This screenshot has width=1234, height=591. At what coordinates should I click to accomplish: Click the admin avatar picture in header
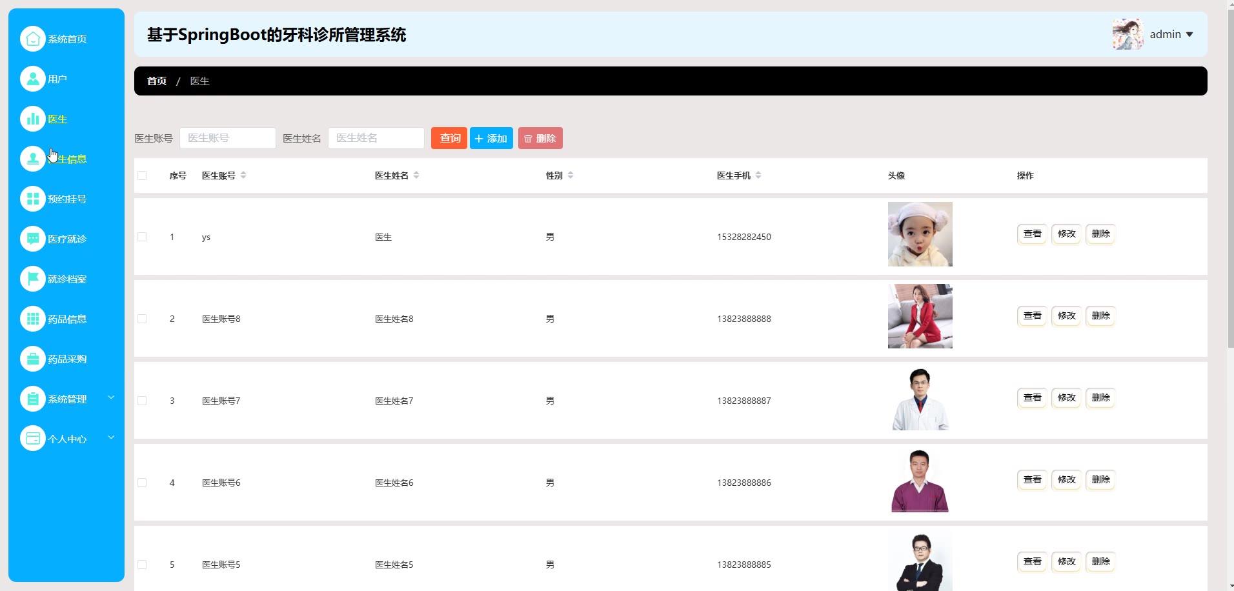point(1128,34)
